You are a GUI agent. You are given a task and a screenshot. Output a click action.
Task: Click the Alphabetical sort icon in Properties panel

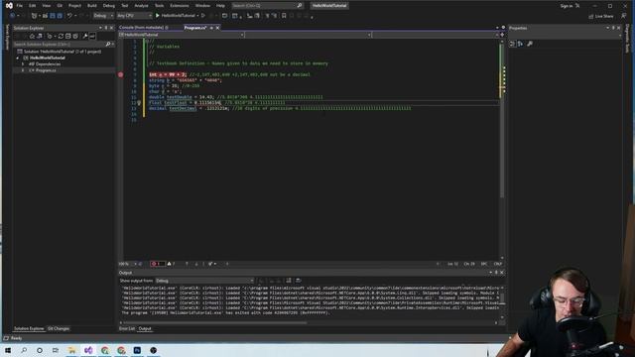point(520,44)
